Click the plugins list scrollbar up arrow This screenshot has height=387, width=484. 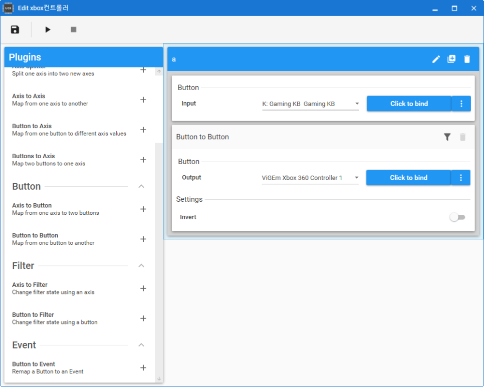159,71
